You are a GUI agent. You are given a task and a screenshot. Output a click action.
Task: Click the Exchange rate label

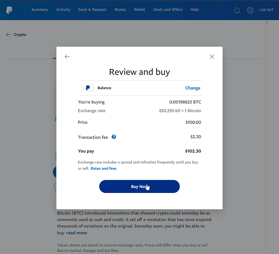(92, 111)
